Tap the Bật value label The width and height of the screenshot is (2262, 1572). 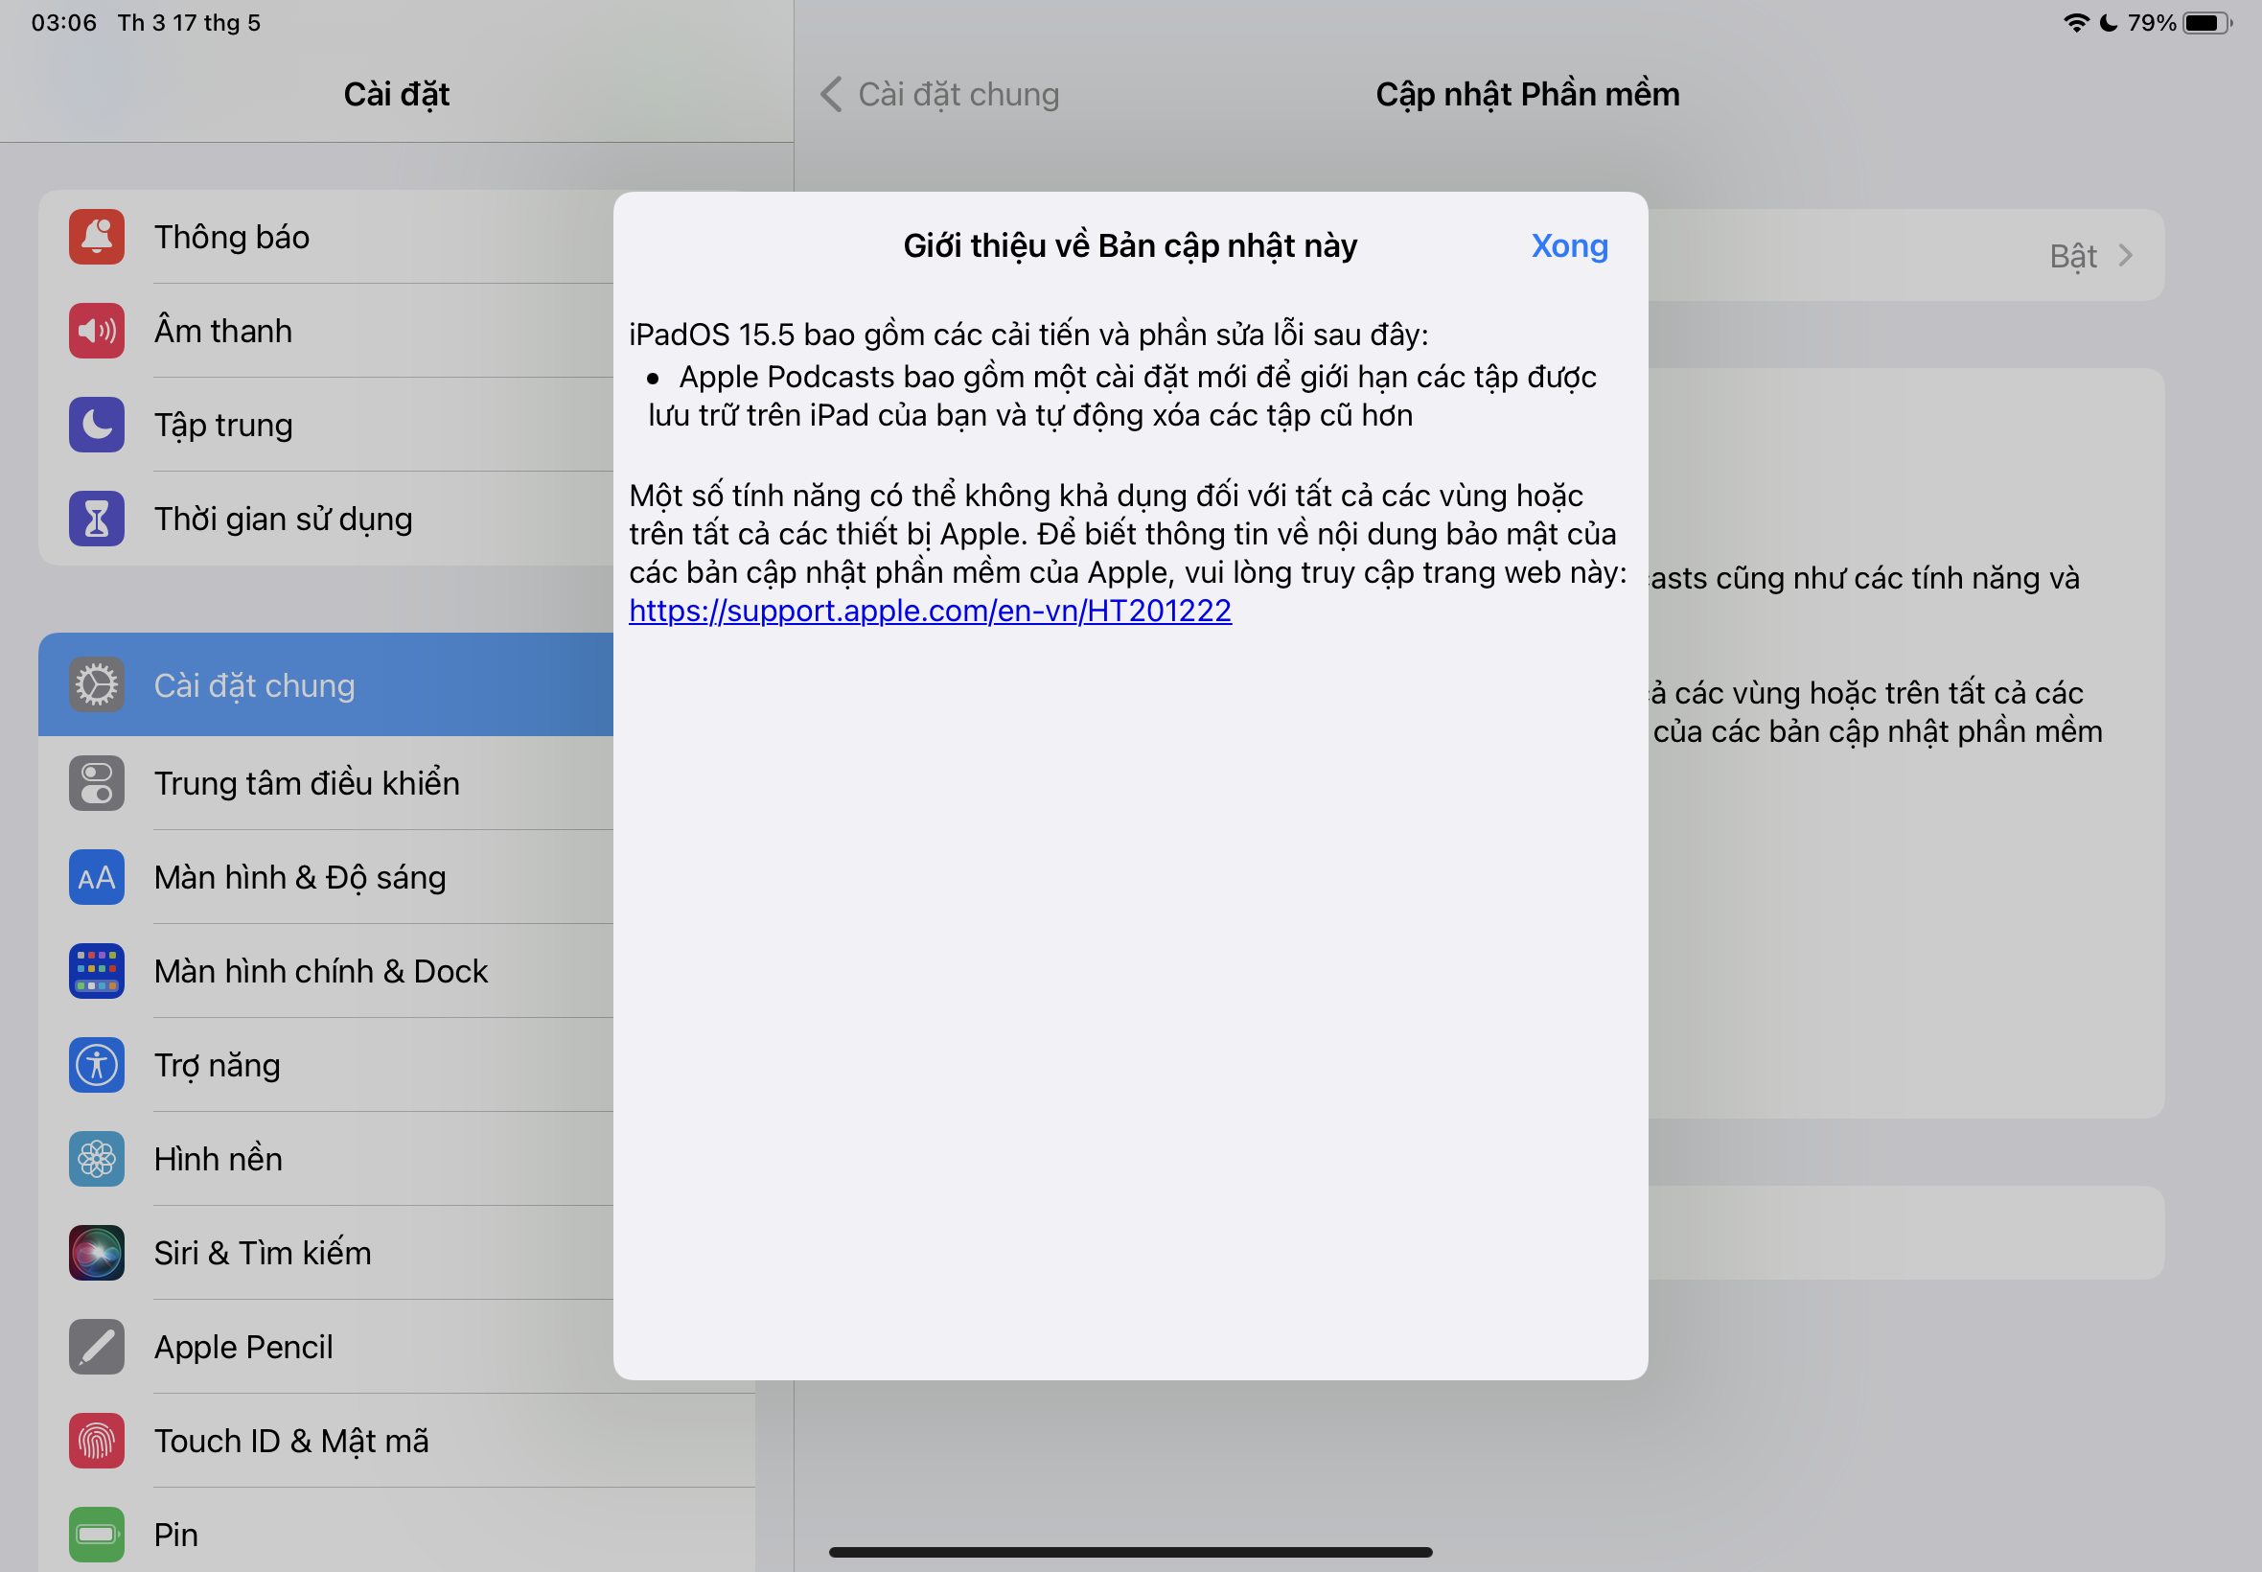pos(2073,256)
